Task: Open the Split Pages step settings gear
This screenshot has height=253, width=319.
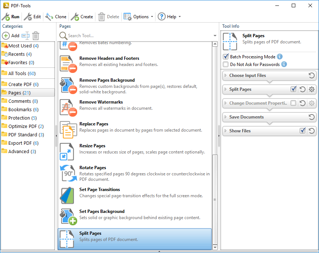Action: (312, 89)
